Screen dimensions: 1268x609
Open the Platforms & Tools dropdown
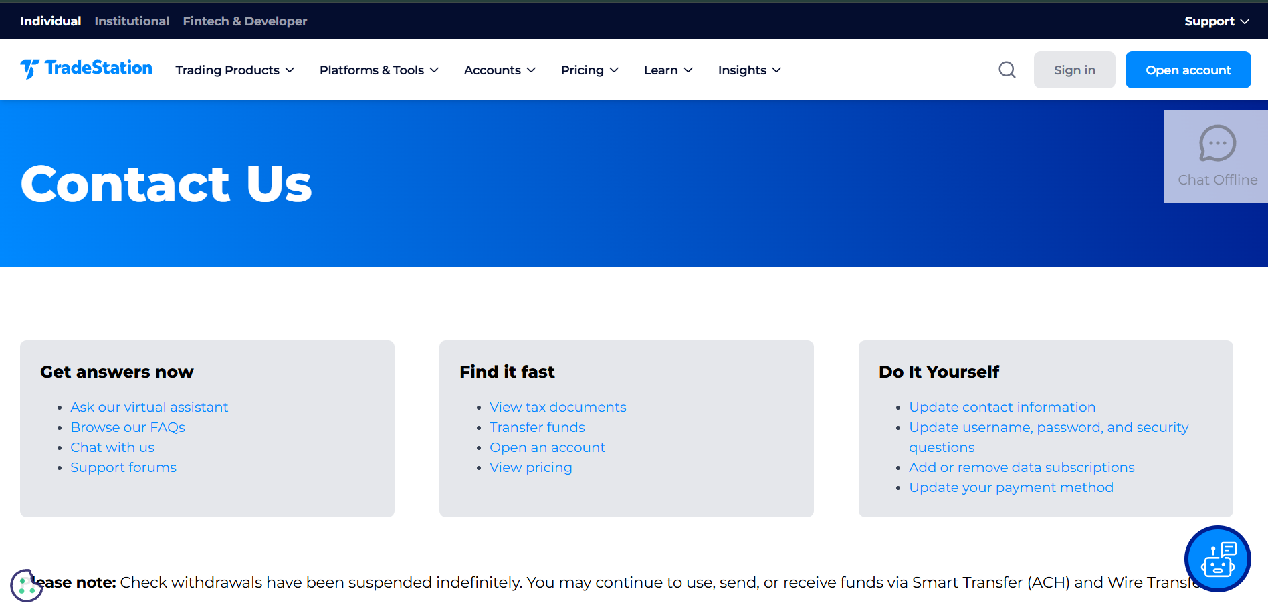[379, 70]
